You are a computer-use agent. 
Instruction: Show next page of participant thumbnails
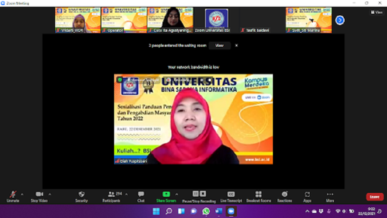[340, 20]
